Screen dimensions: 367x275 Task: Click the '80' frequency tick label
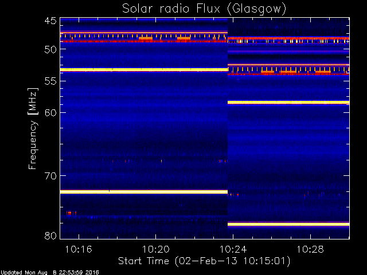point(50,235)
